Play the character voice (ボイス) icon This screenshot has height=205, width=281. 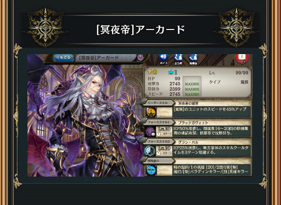[164, 58]
